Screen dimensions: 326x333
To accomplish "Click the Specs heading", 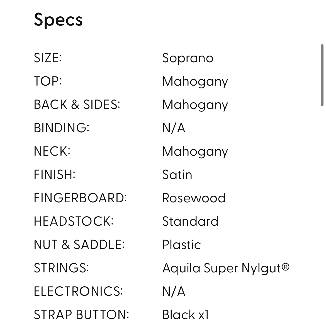I will (58, 20).
